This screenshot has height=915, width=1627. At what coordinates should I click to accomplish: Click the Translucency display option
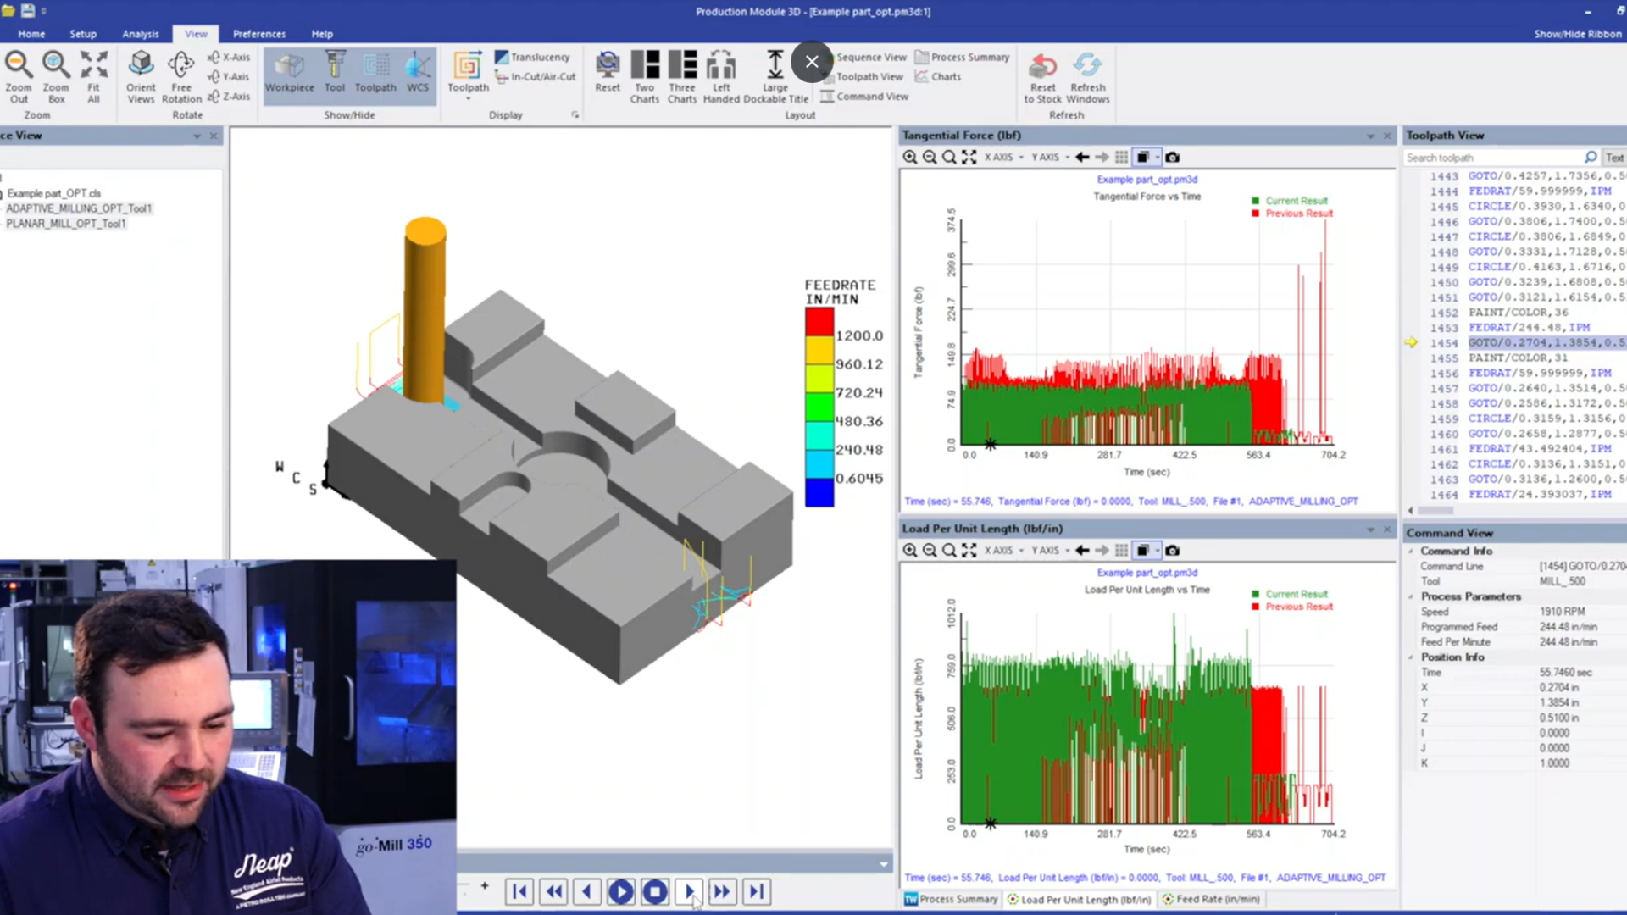click(x=532, y=57)
